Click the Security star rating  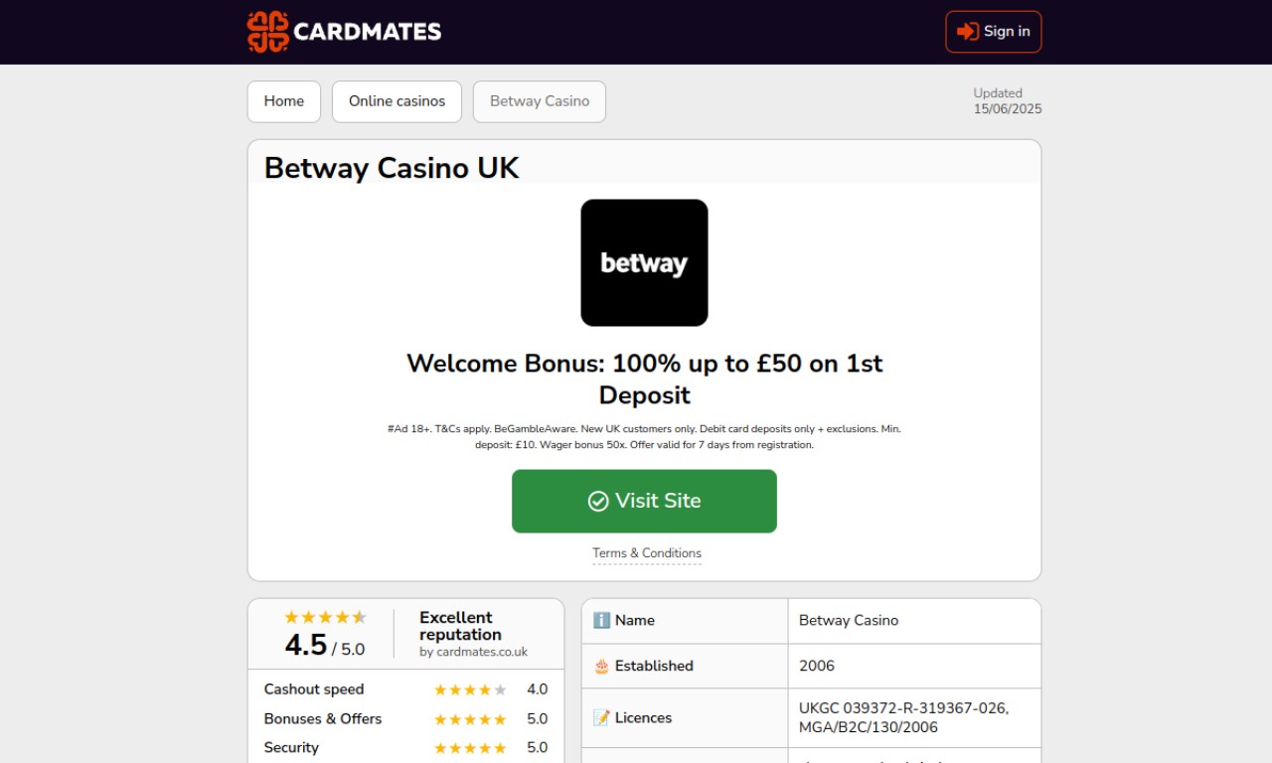pos(470,748)
